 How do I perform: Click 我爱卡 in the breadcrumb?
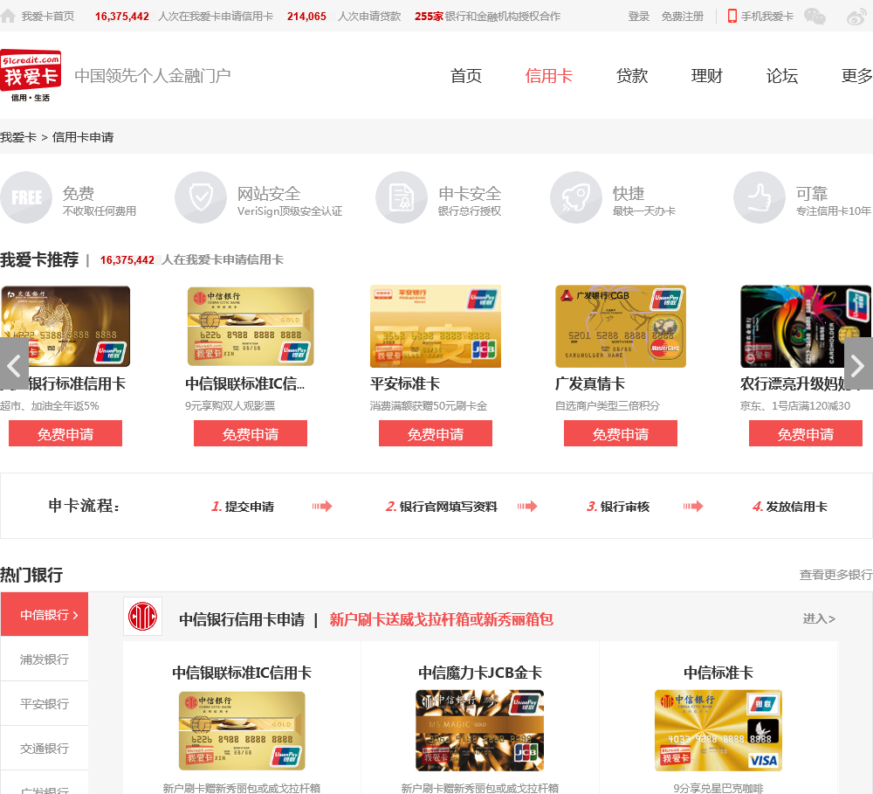pos(18,137)
